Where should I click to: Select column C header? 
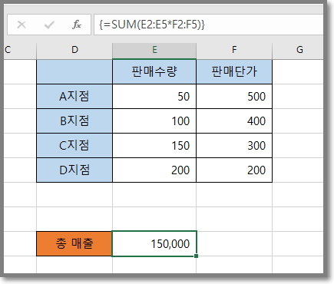pyautogui.click(x=20, y=50)
